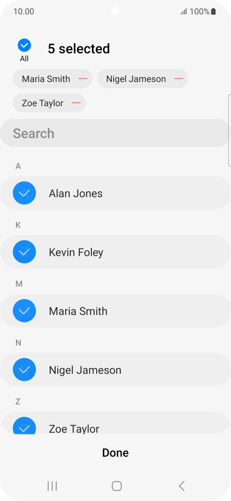Viewport: 231px width, 501px height.
Task: Tap the Alan Jones contact name
Action: point(76,193)
